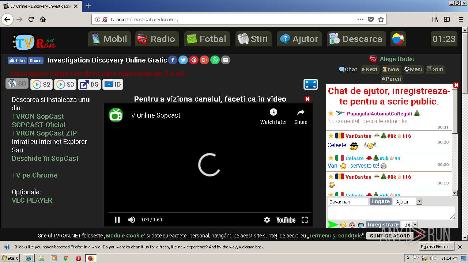Image resolution: width=468 pixels, height=263 pixels.
Task: Switch to the Meci tab
Action: (x=413, y=69)
